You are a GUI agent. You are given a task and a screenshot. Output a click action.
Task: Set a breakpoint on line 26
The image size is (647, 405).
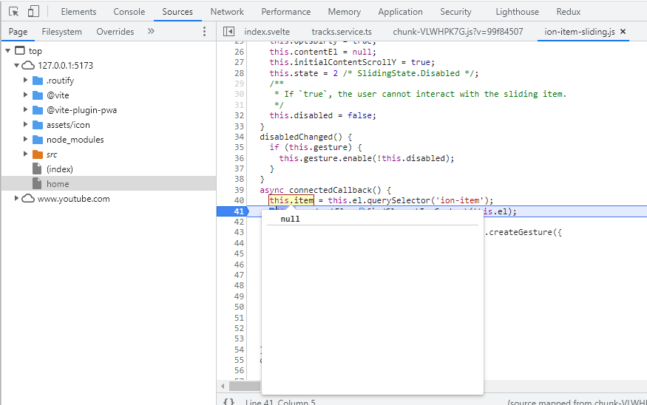tap(239, 52)
